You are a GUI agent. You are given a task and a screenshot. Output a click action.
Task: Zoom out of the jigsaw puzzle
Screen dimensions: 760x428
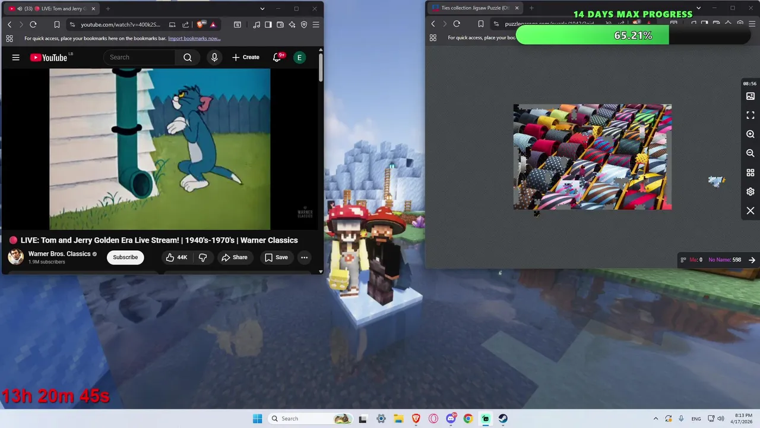(x=750, y=153)
